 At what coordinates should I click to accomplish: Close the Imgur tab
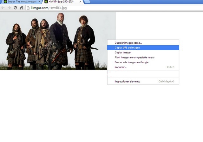coord(39,2)
